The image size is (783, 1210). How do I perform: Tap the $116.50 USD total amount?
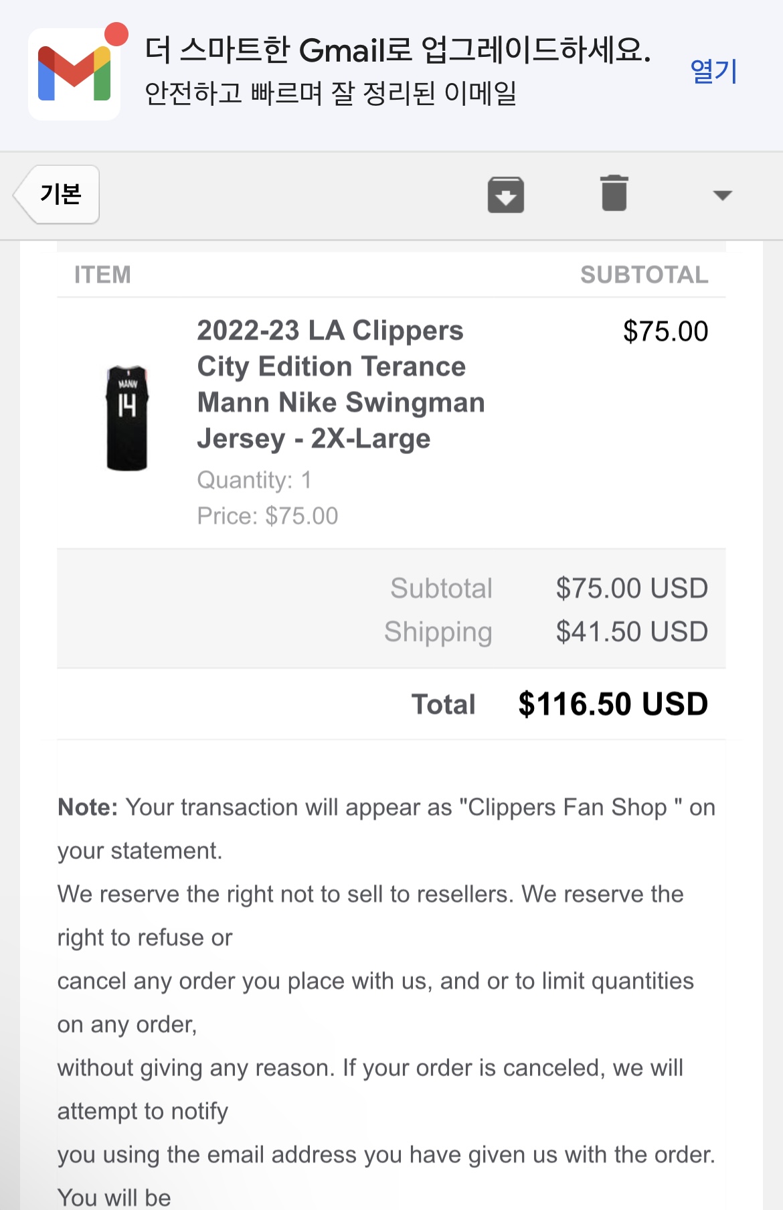[x=613, y=704]
